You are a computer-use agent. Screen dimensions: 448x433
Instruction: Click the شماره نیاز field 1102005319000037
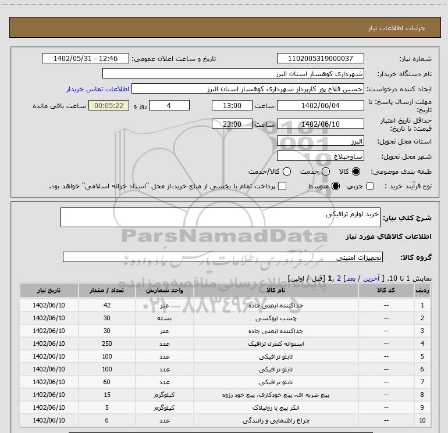point(320,58)
